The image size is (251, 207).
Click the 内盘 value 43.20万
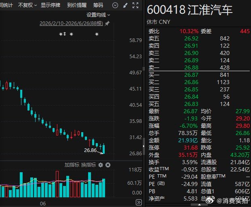pyautogui.click(x=240, y=155)
